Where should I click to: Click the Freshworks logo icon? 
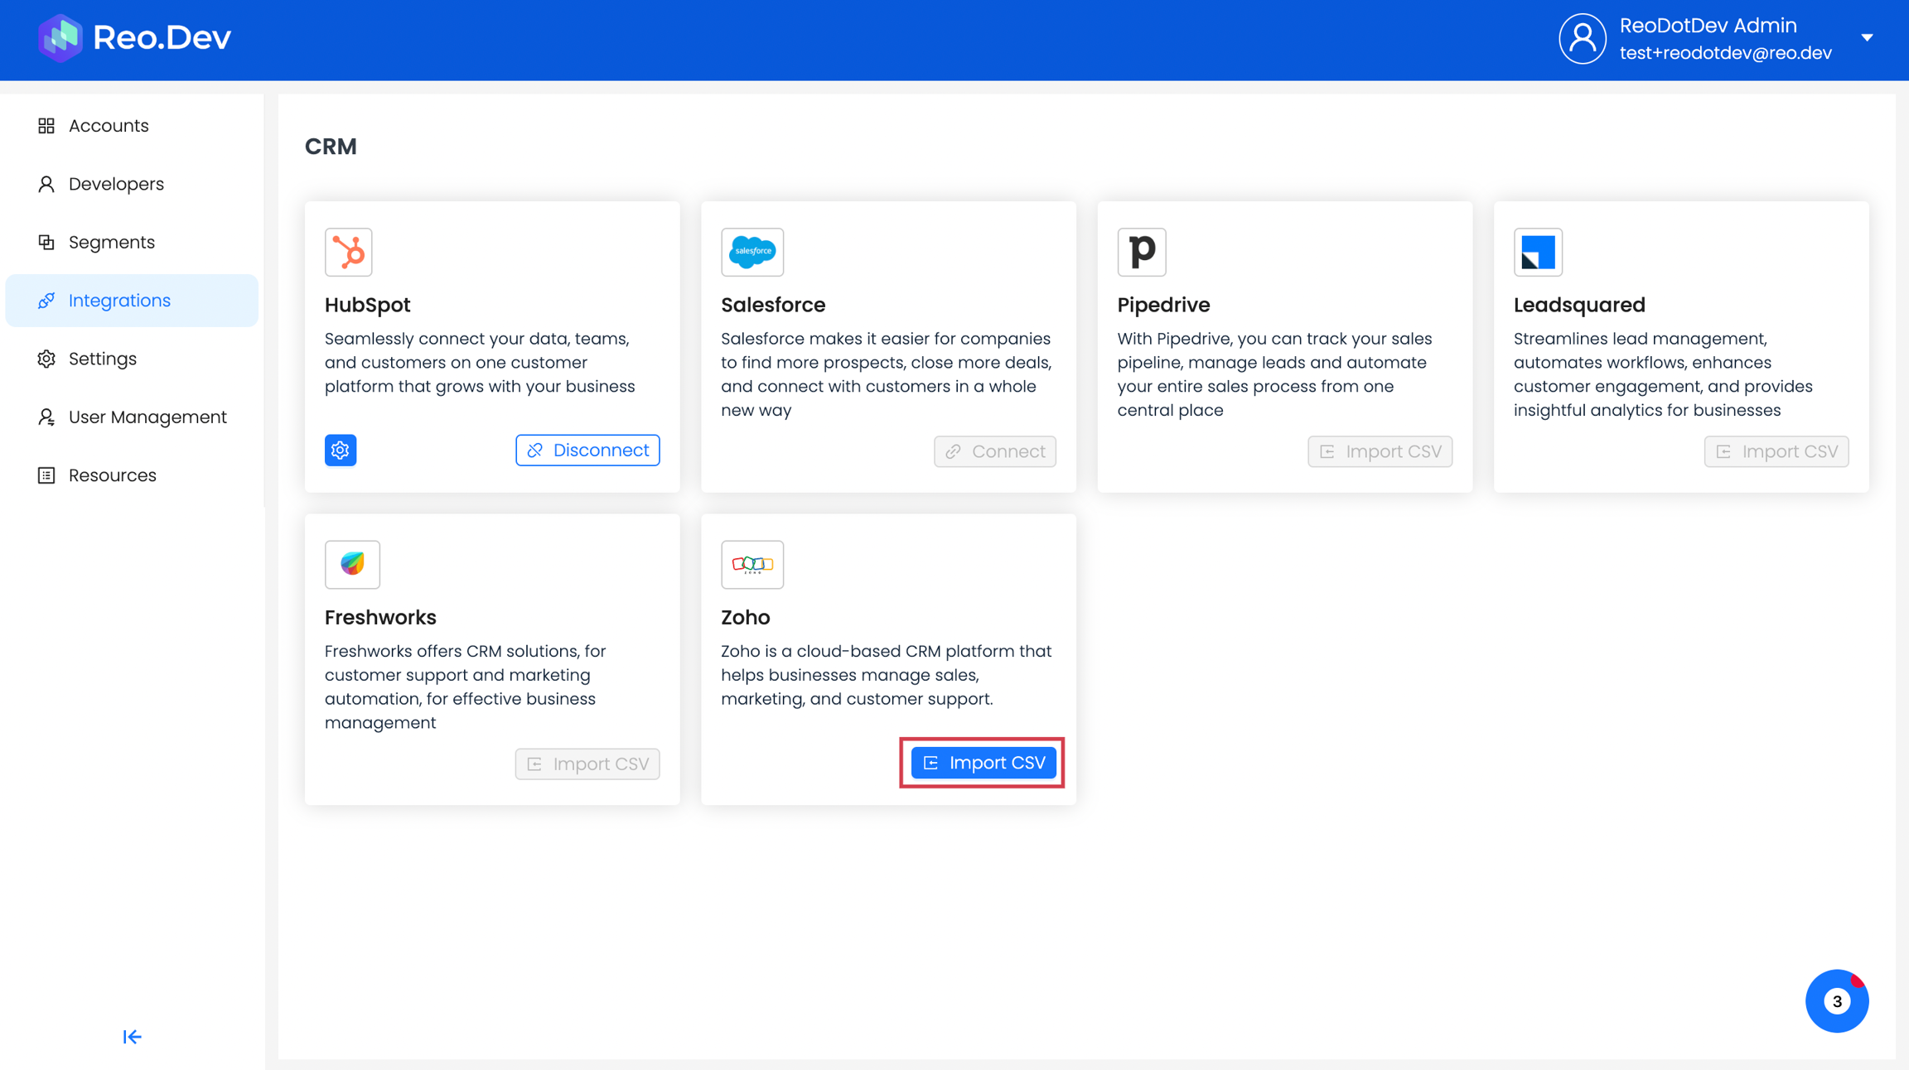click(352, 564)
